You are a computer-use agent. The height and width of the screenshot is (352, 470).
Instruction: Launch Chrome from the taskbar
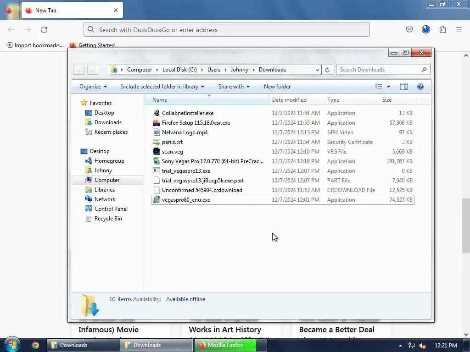coord(35,345)
